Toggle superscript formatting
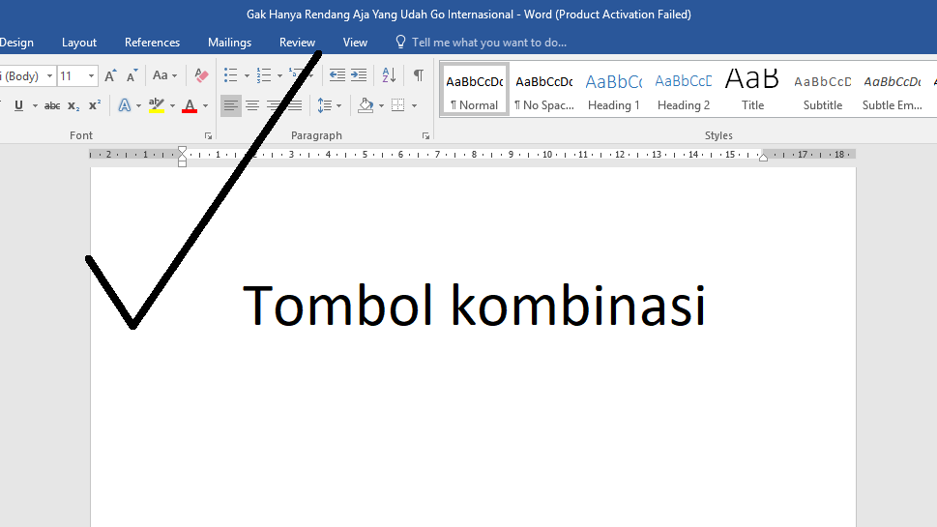This screenshot has width=937, height=527. pos(95,105)
